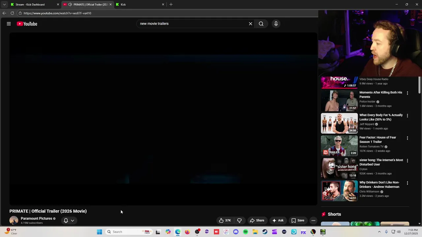The image size is (422, 237).
Task: Reload the page with refresh icon
Action: click(12, 13)
